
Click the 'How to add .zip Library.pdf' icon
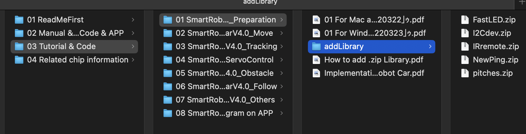pos(316,60)
